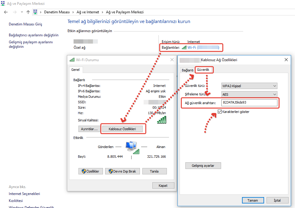Image resolution: width=295 pixels, height=208 pixels.
Task: Click the up arrow navigation icon
Action: (x=28, y=12)
